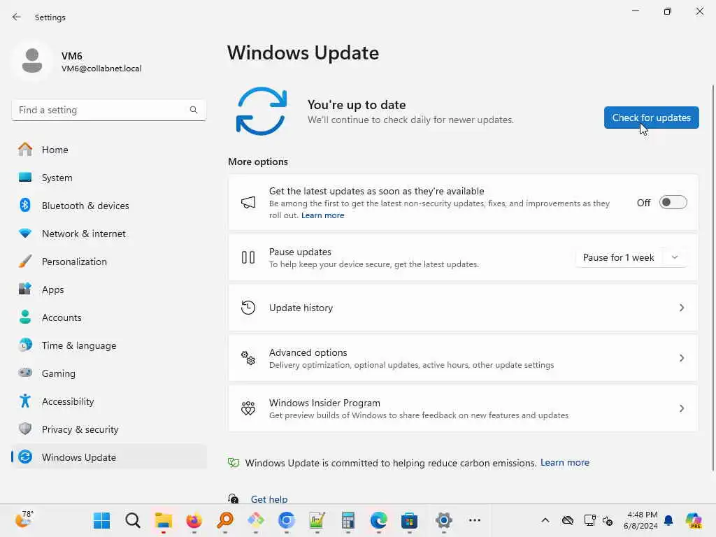Click the large blue sync arrows icon
Screen dimensions: 716x537
pyautogui.click(x=262, y=111)
